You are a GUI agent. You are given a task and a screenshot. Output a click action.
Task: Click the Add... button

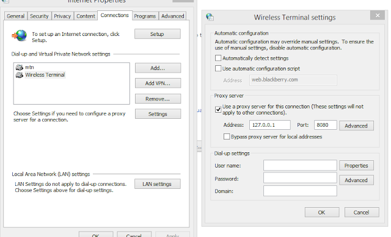pyautogui.click(x=158, y=68)
